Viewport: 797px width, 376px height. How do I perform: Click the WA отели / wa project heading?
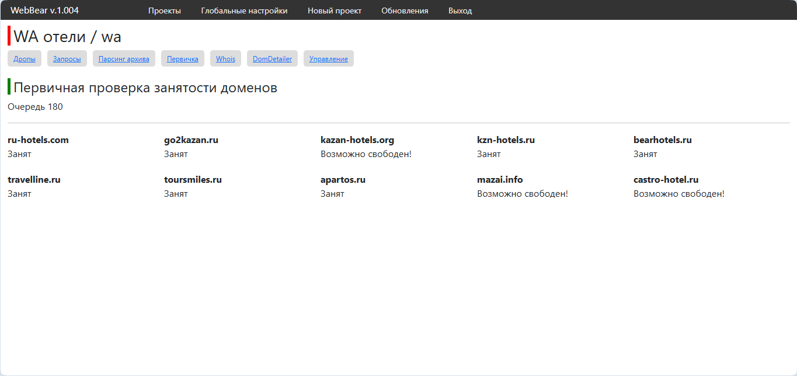tap(67, 36)
